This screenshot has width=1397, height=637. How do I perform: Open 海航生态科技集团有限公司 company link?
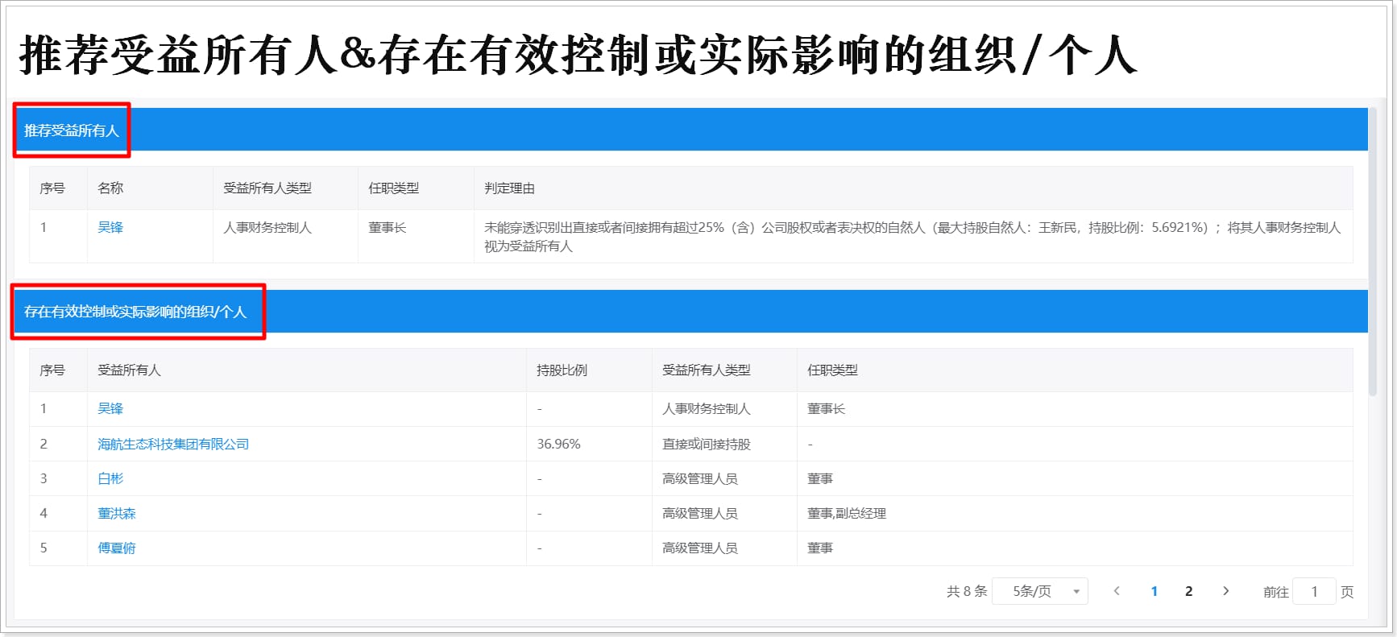coord(173,444)
